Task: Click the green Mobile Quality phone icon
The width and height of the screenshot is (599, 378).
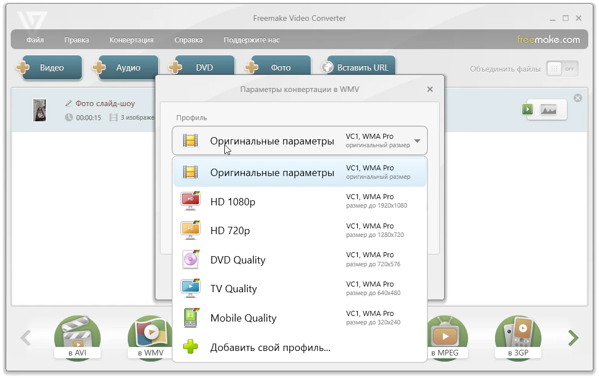Action: tap(191, 318)
